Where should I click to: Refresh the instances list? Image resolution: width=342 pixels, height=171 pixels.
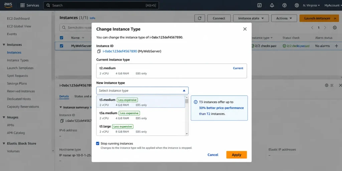click(200, 18)
